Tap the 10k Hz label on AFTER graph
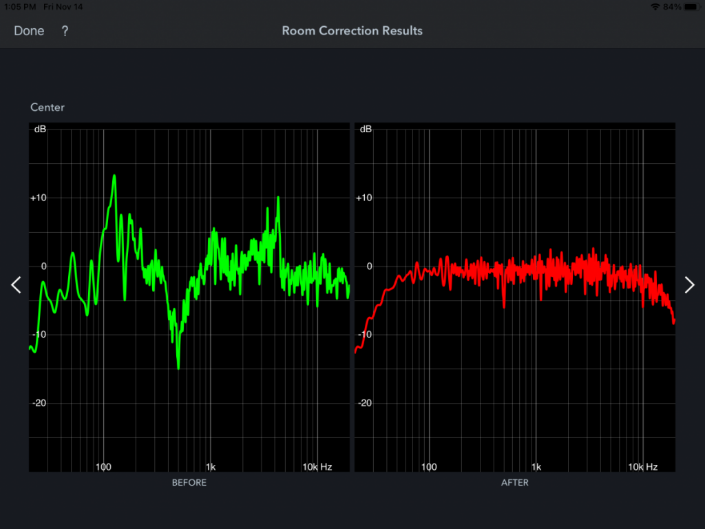This screenshot has width=705, height=529. point(642,467)
